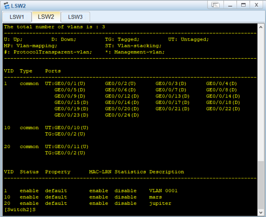Click description 'jupiter' for VLAN 20
The width and height of the screenshot is (266, 217).
(x=160, y=203)
